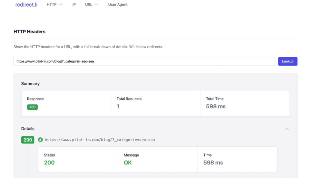Select the pilot-in.com URL in Details

pyautogui.click(x=100, y=140)
